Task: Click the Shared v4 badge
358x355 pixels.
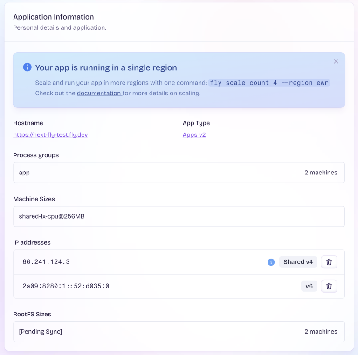Action: click(x=298, y=262)
